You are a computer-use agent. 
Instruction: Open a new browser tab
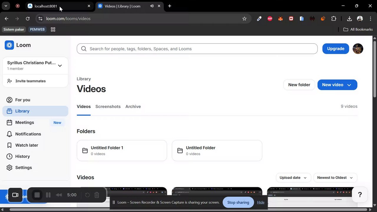pyautogui.click(x=170, y=6)
